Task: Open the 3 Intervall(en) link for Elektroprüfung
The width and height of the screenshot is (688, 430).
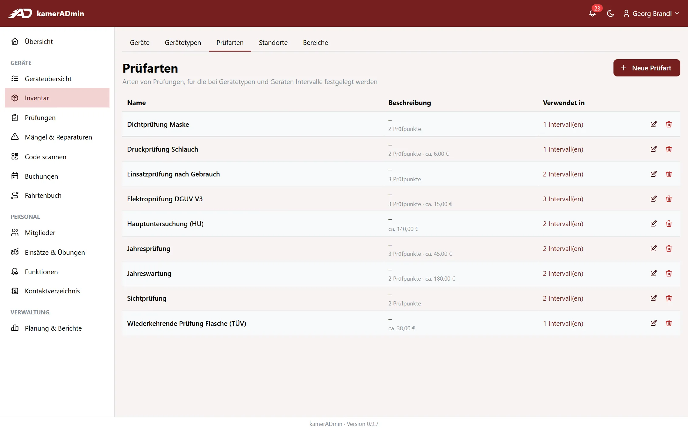Action: (x=563, y=199)
